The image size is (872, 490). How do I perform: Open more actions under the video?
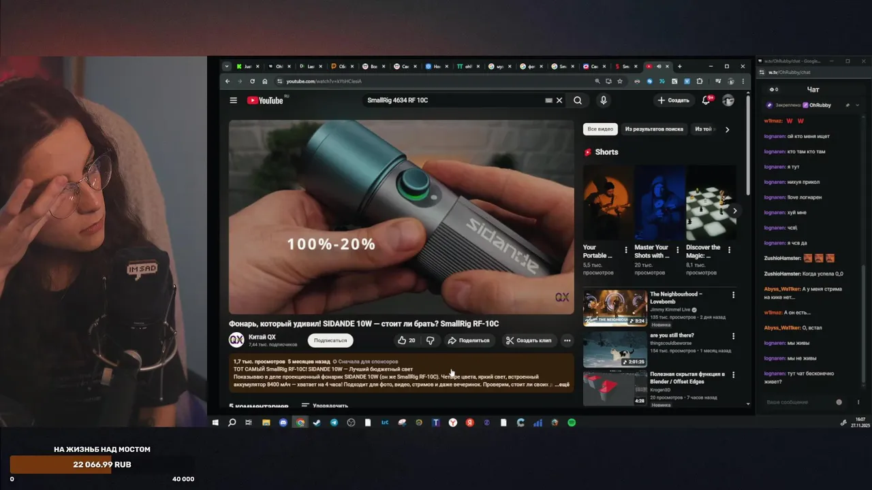coord(567,340)
